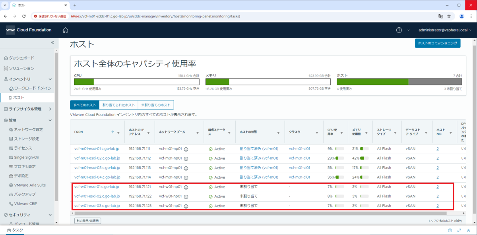
Task: Collapse the セキュリティ section
Action: pyautogui.click(x=50, y=214)
